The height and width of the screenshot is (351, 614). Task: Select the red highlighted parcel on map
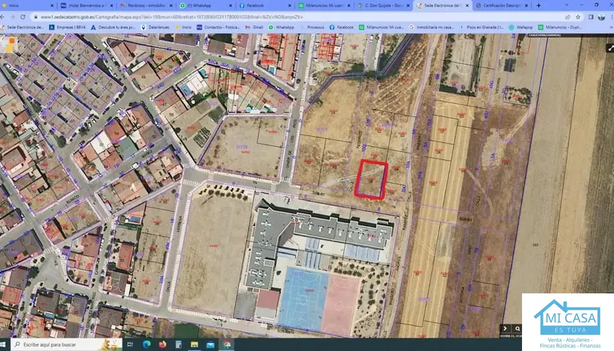[371, 179]
